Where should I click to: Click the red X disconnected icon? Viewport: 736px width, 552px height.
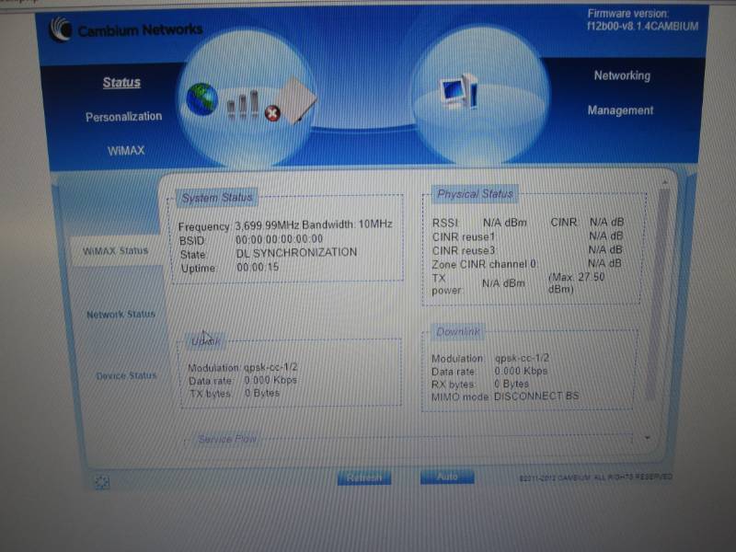point(272,113)
